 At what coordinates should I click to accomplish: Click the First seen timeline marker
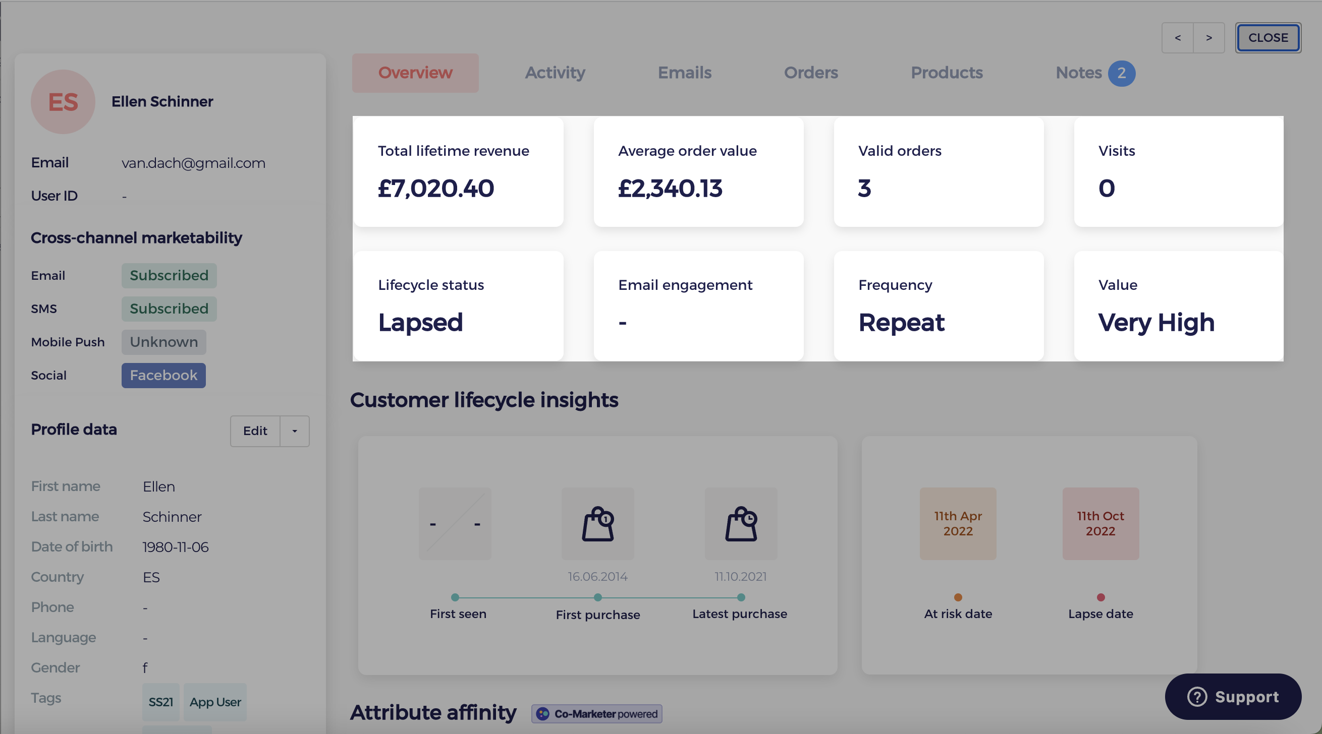pos(455,597)
